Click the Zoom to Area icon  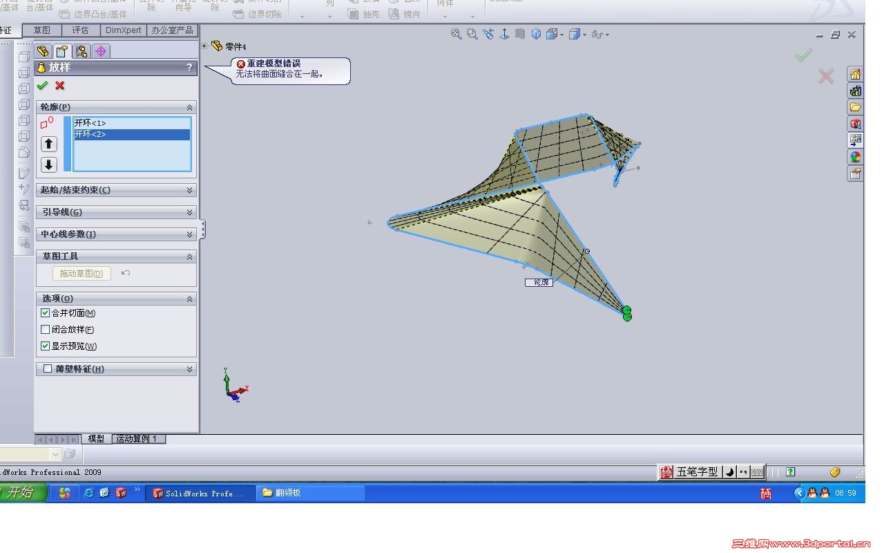[472, 34]
